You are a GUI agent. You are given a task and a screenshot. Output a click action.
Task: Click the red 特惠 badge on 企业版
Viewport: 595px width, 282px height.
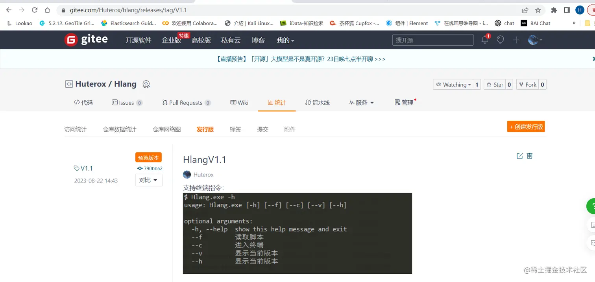pyautogui.click(x=183, y=35)
